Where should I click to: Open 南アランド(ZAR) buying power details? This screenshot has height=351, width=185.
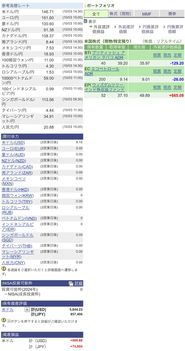click(x=17, y=173)
